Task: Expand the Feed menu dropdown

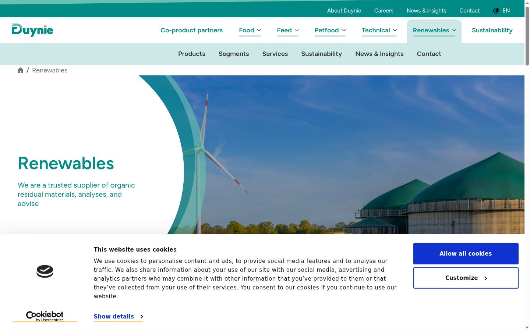Action: click(288, 30)
